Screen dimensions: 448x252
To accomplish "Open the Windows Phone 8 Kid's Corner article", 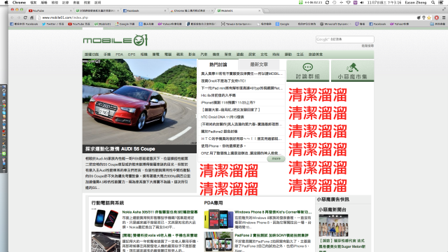I will [x=273, y=212].
